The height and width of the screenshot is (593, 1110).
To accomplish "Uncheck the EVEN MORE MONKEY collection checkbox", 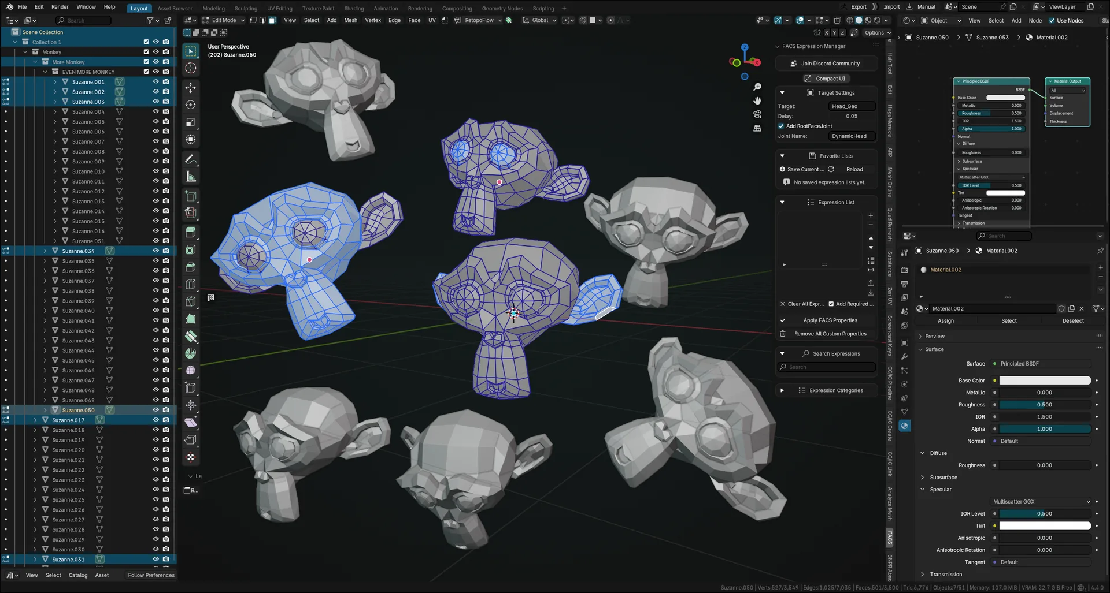I will click(146, 72).
